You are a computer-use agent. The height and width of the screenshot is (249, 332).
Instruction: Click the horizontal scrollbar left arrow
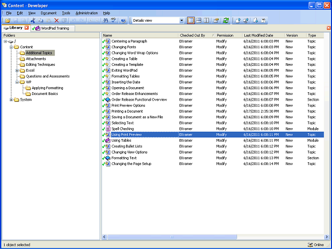[x=104, y=237]
